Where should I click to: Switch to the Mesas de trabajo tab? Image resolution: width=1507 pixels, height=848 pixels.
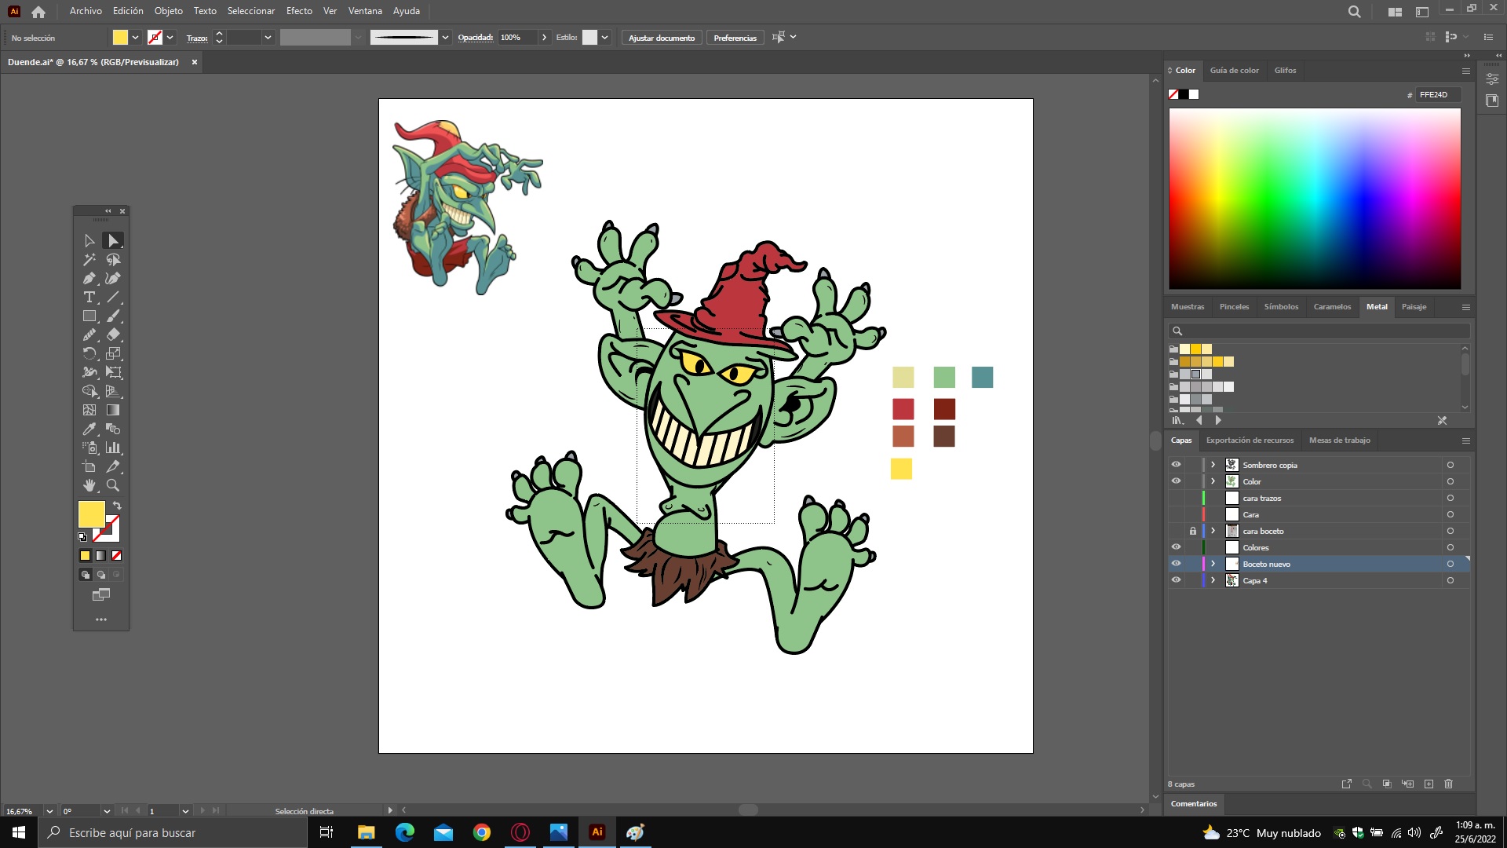point(1339,440)
